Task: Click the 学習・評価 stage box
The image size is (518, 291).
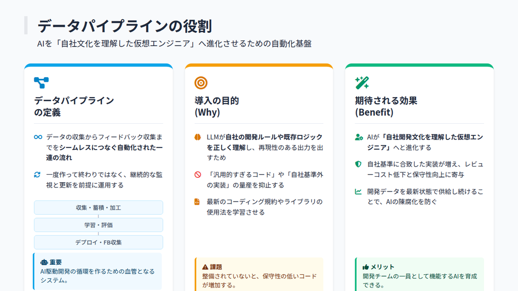Action: pos(99,225)
